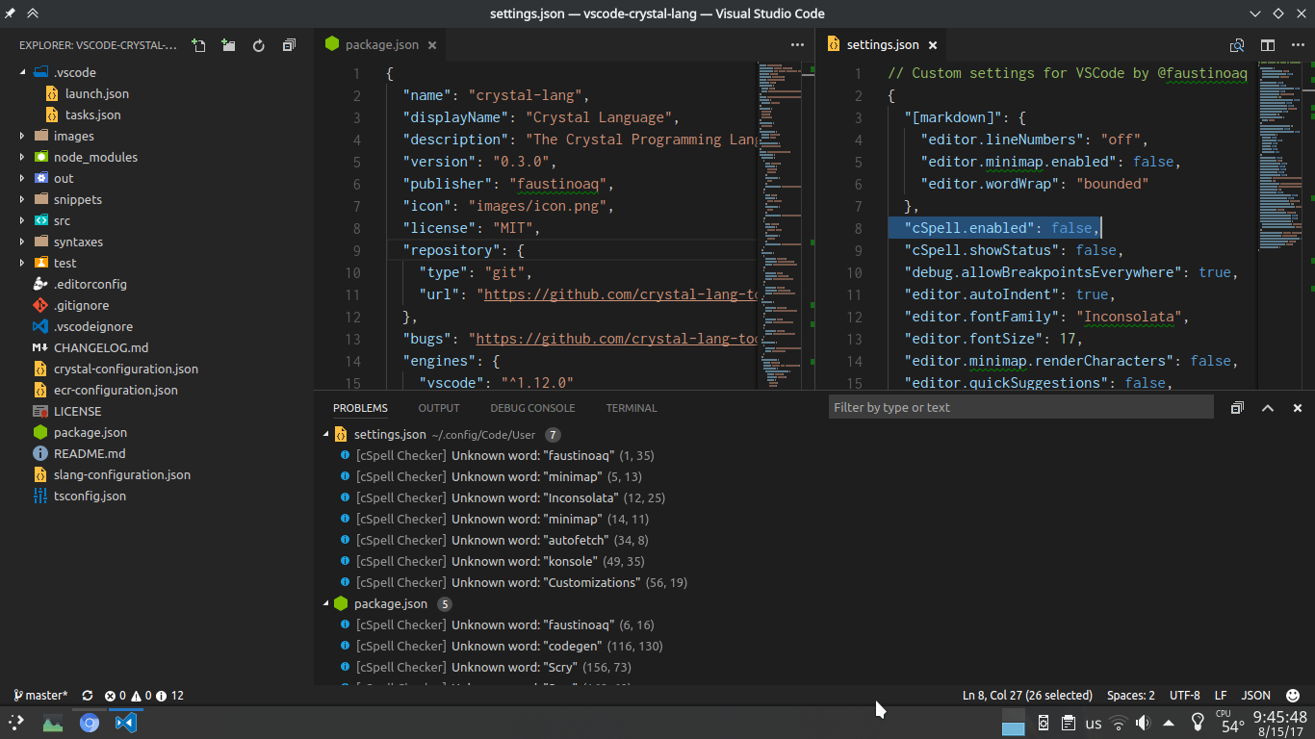Screen dimensions: 1315x739
Task: Create a new folder in Explorer
Action: click(228, 45)
